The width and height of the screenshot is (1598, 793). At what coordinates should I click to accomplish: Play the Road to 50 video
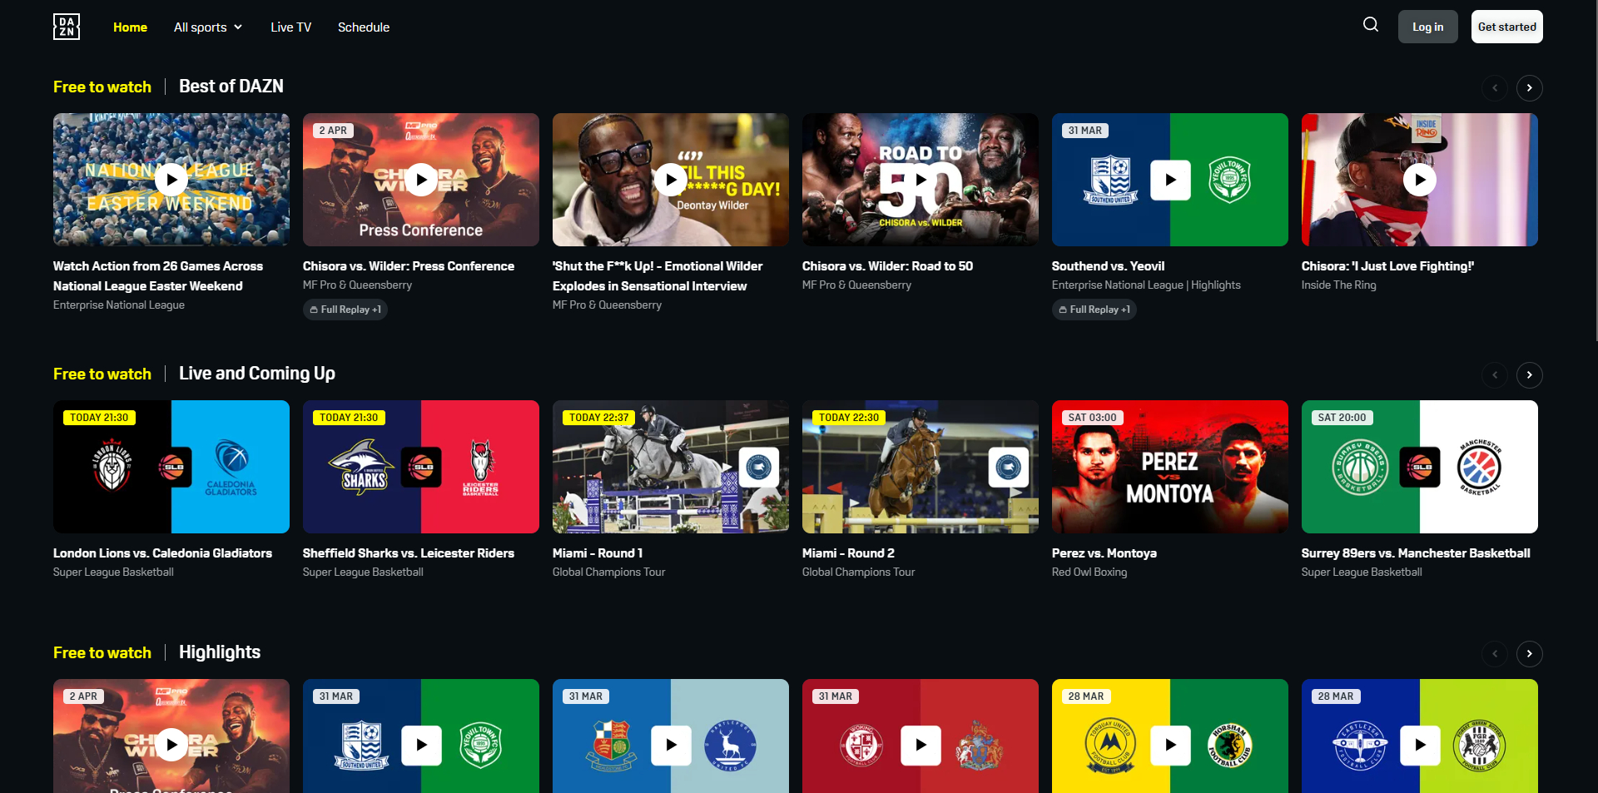921,179
